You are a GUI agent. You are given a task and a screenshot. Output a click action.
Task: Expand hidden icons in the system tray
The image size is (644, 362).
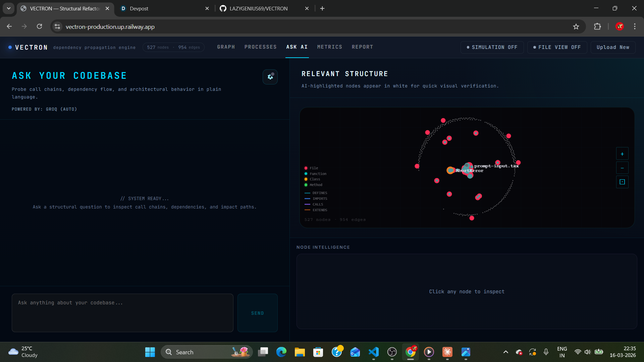point(505,352)
